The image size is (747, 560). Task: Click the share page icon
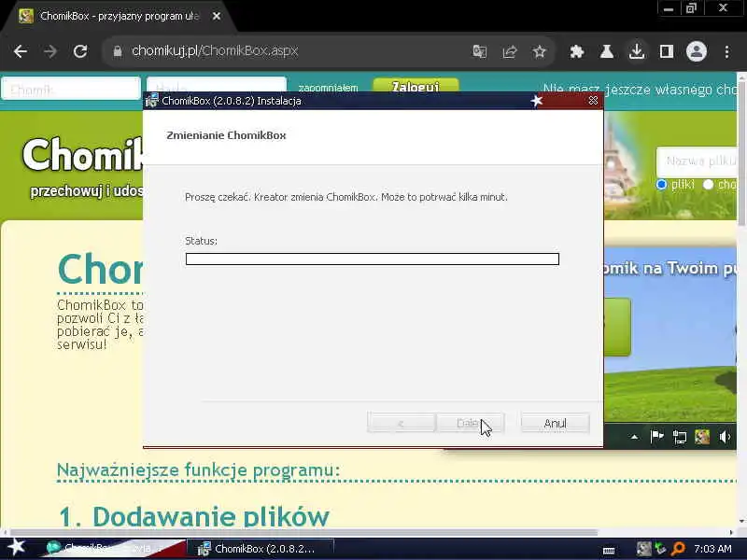pyautogui.click(x=510, y=51)
